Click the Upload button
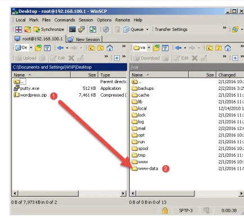The height and width of the screenshot is (218, 244). coord(26,58)
